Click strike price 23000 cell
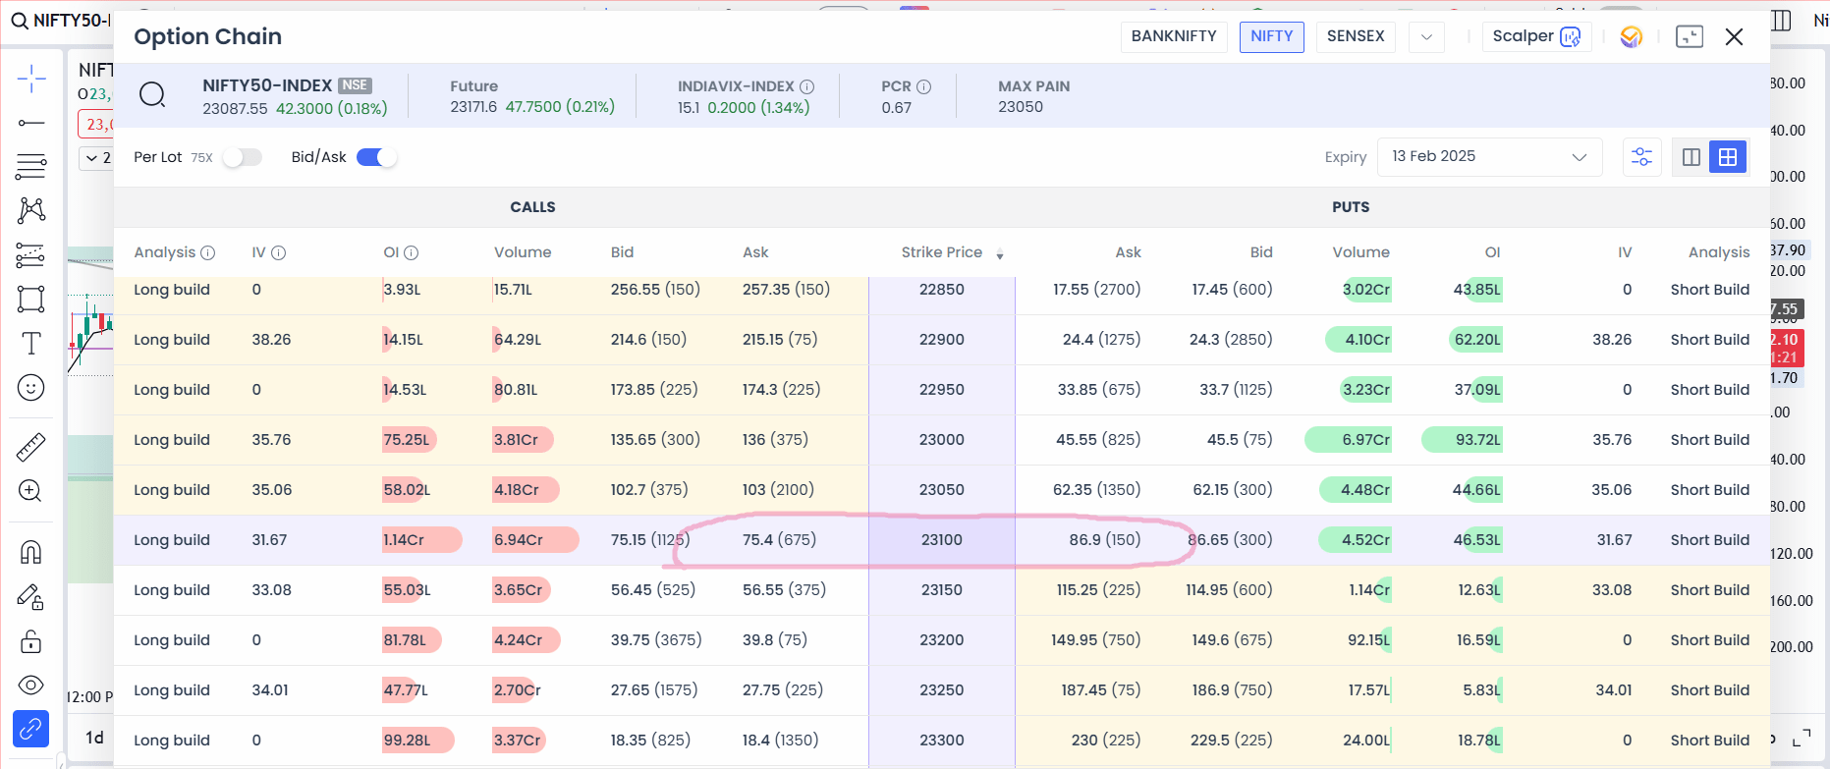 coord(942,440)
